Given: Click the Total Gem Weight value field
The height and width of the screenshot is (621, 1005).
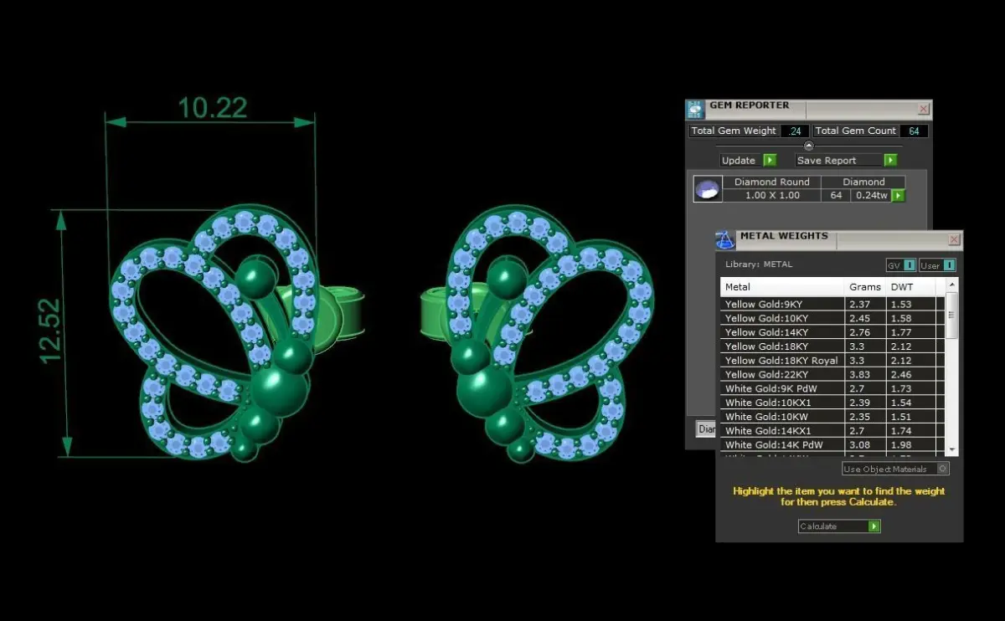Looking at the screenshot, I should [794, 131].
